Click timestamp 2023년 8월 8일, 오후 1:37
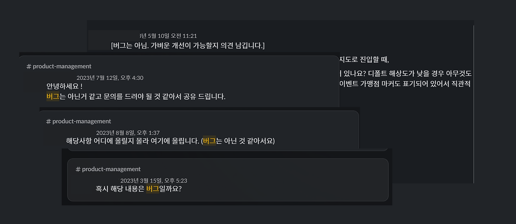Screen dimensions: 516x224 click(128, 133)
